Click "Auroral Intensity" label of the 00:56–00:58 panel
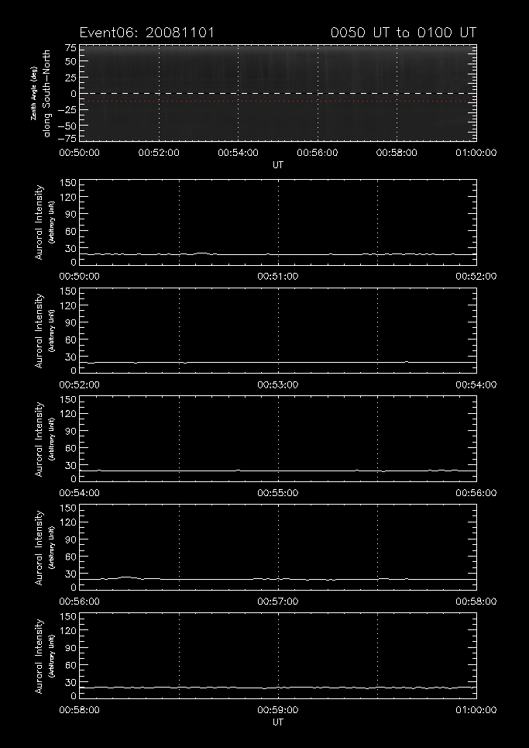The height and width of the screenshot is (748, 529). click(39, 548)
